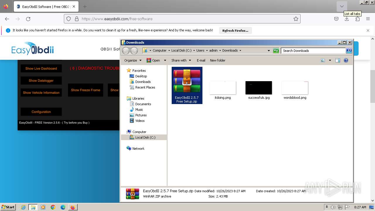
Task: Toggle the preview pane icon
Action: [338, 60]
